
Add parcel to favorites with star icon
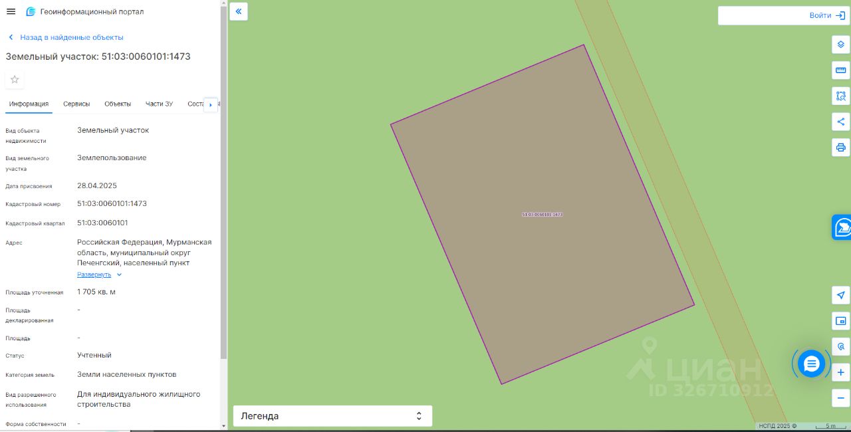(x=15, y=80)
